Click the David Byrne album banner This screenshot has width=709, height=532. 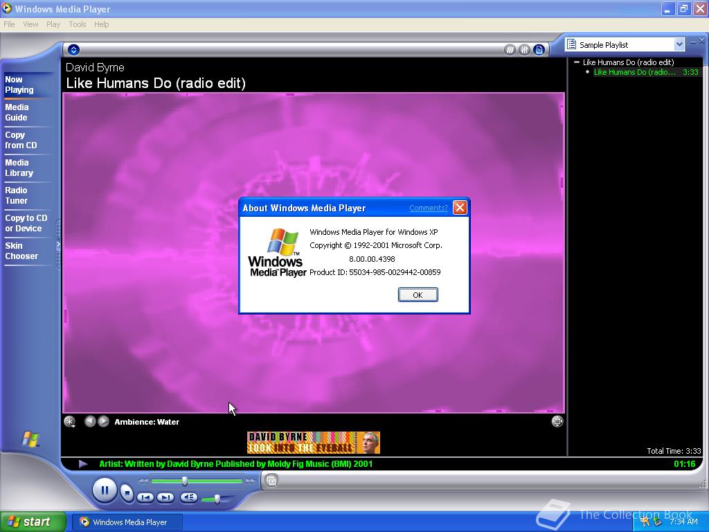[x=314, y=443]
